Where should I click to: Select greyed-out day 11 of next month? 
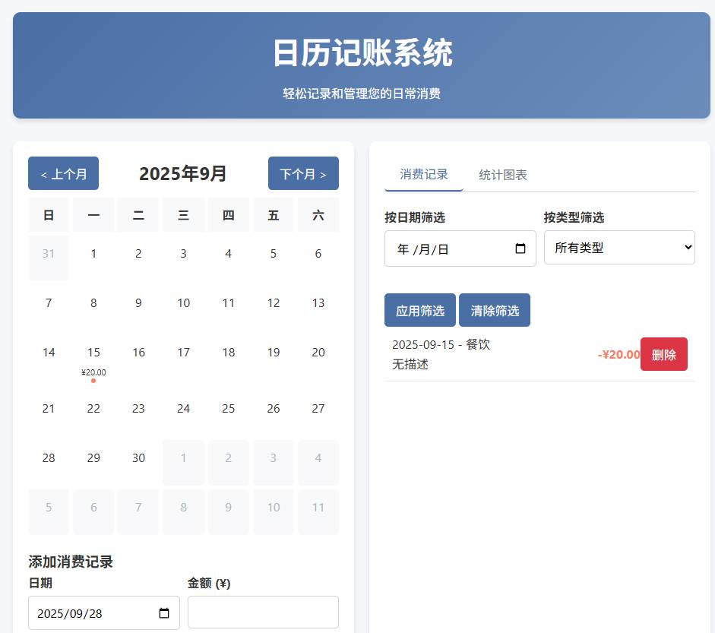[318, 508]
